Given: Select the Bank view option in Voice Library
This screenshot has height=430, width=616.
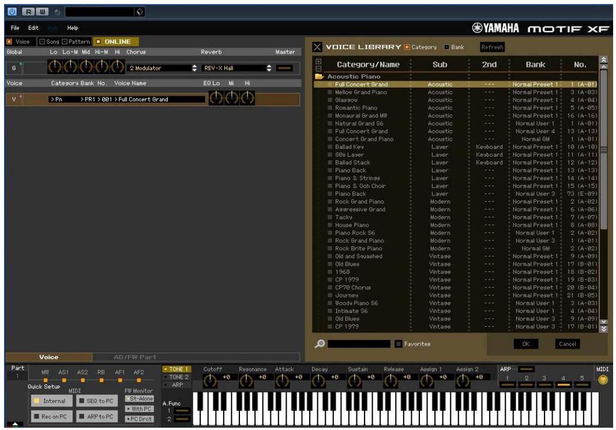Looking at the screenshot, I should pyautogui.click(x=446, y=47).
